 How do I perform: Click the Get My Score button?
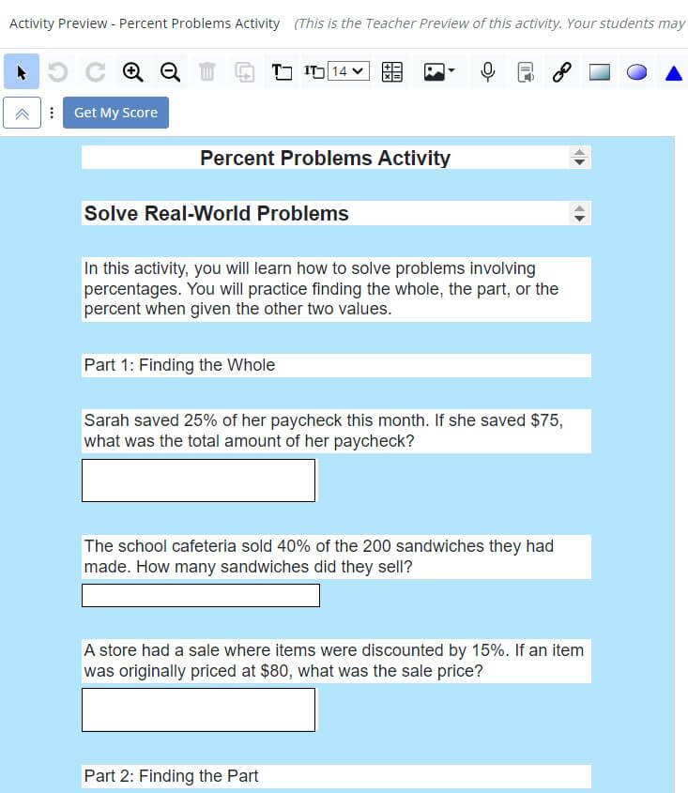115,113
